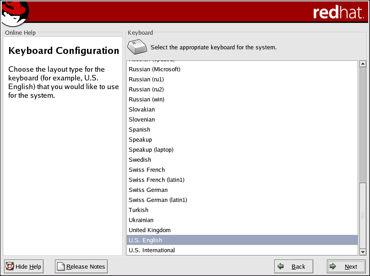
Task: Click the green Next arrow icon
Action: click(x=333, y=266)
